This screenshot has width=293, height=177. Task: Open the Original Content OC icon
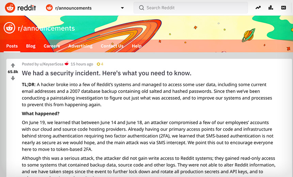click(x=283, y=7)
